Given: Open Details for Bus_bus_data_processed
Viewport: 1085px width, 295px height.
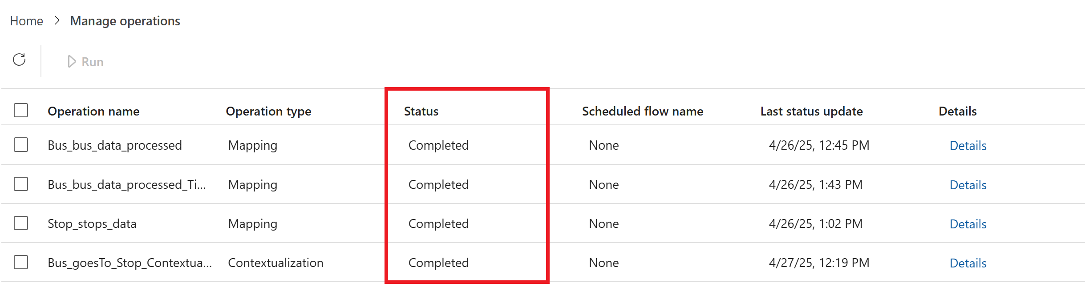Looking at the screenshot, I should click(968, 146).
